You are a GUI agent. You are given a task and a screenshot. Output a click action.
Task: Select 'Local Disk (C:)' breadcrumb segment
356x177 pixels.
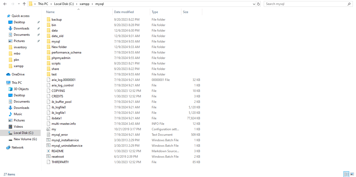(64, 4)
